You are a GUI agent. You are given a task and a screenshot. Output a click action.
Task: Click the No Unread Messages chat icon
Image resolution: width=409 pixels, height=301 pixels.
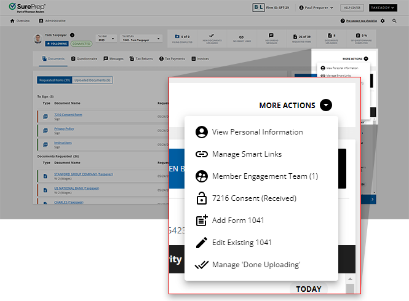(x=271, y=35)
